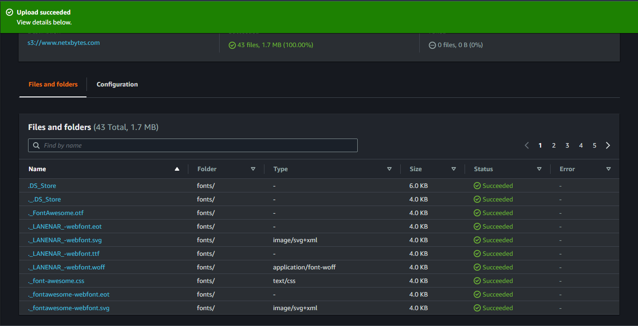Sort by the Type column arrow

(389, 169)
